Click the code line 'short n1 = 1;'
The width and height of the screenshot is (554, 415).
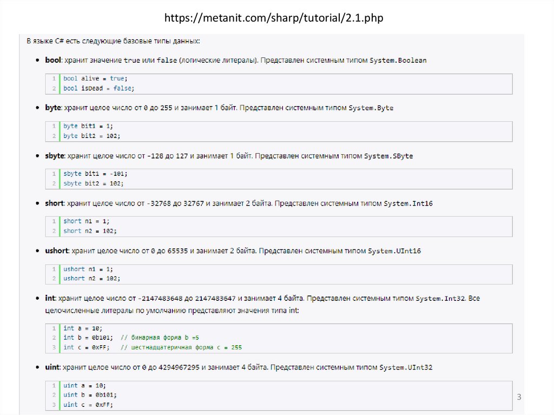pos(86,221)
